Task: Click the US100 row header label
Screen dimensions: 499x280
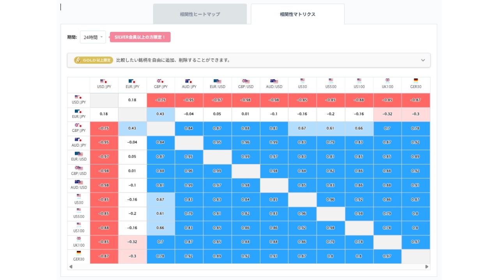Action: [79, 231]
